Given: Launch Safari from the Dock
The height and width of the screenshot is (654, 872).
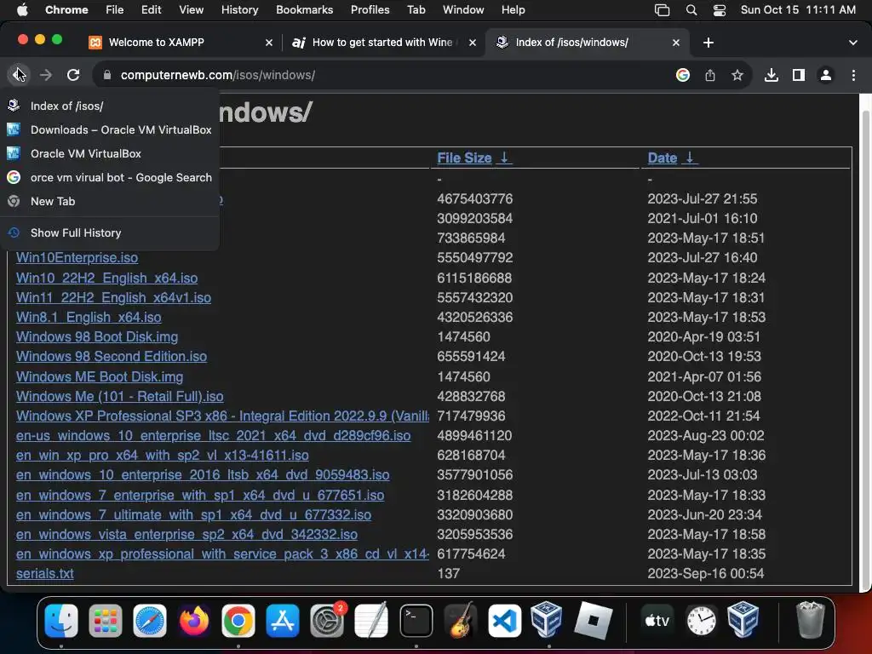Looking at the screenshot, I should click(x=150, y=620).
